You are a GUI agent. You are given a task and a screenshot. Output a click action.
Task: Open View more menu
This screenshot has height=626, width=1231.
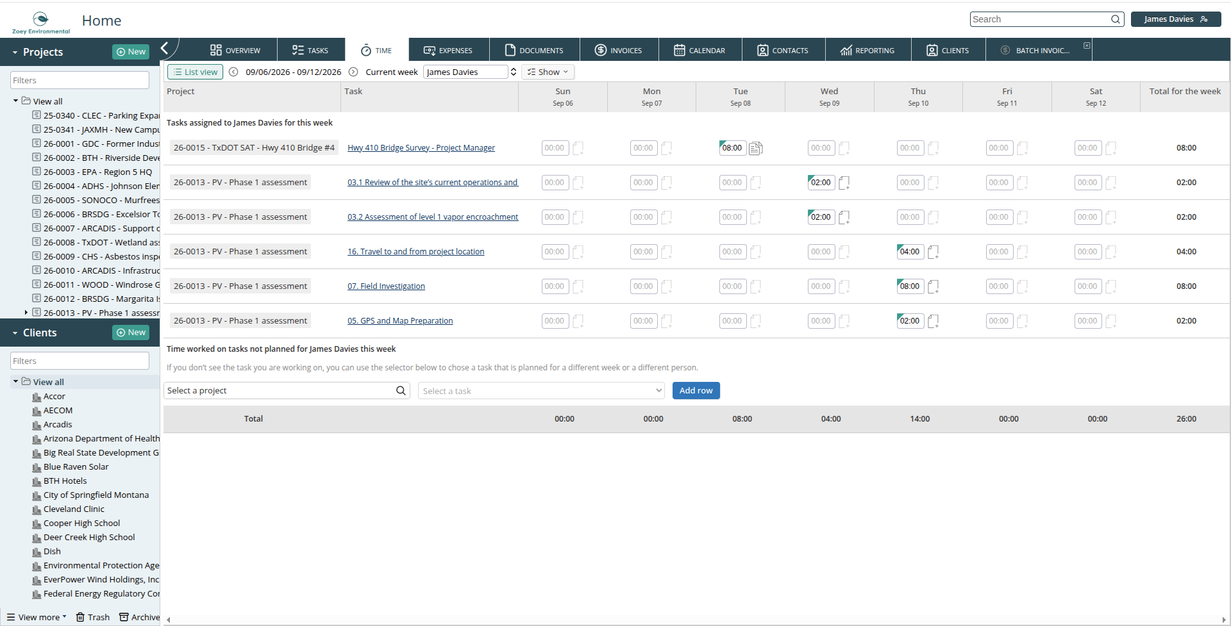37,617
